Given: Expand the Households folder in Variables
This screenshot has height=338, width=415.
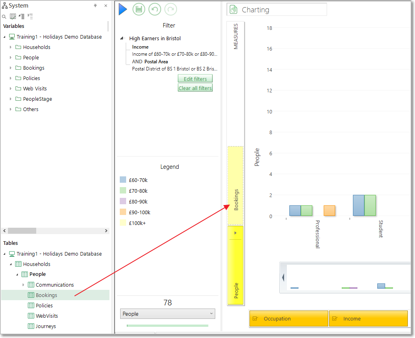Looking at the screenshot, I should point(11,47).
